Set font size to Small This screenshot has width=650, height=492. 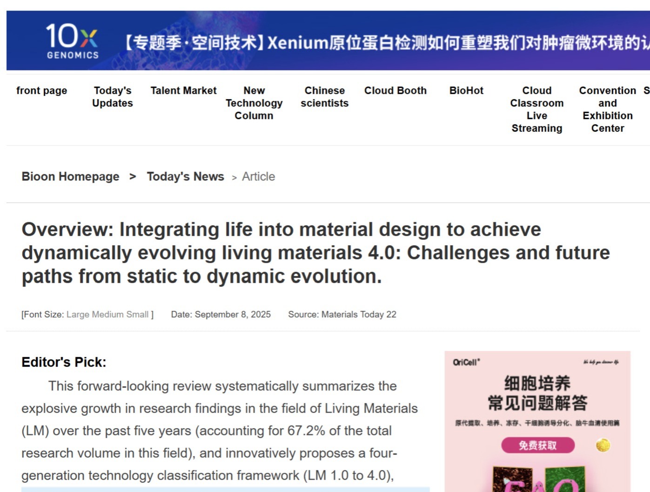(137, 315)
